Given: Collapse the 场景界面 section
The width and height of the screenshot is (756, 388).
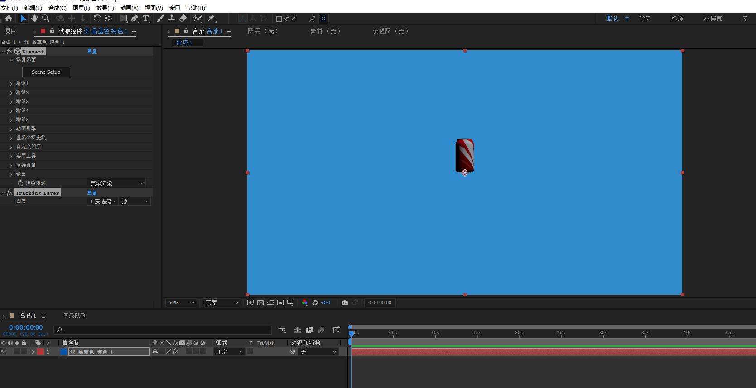Looking at the screenshot, I should coord(12,60).
